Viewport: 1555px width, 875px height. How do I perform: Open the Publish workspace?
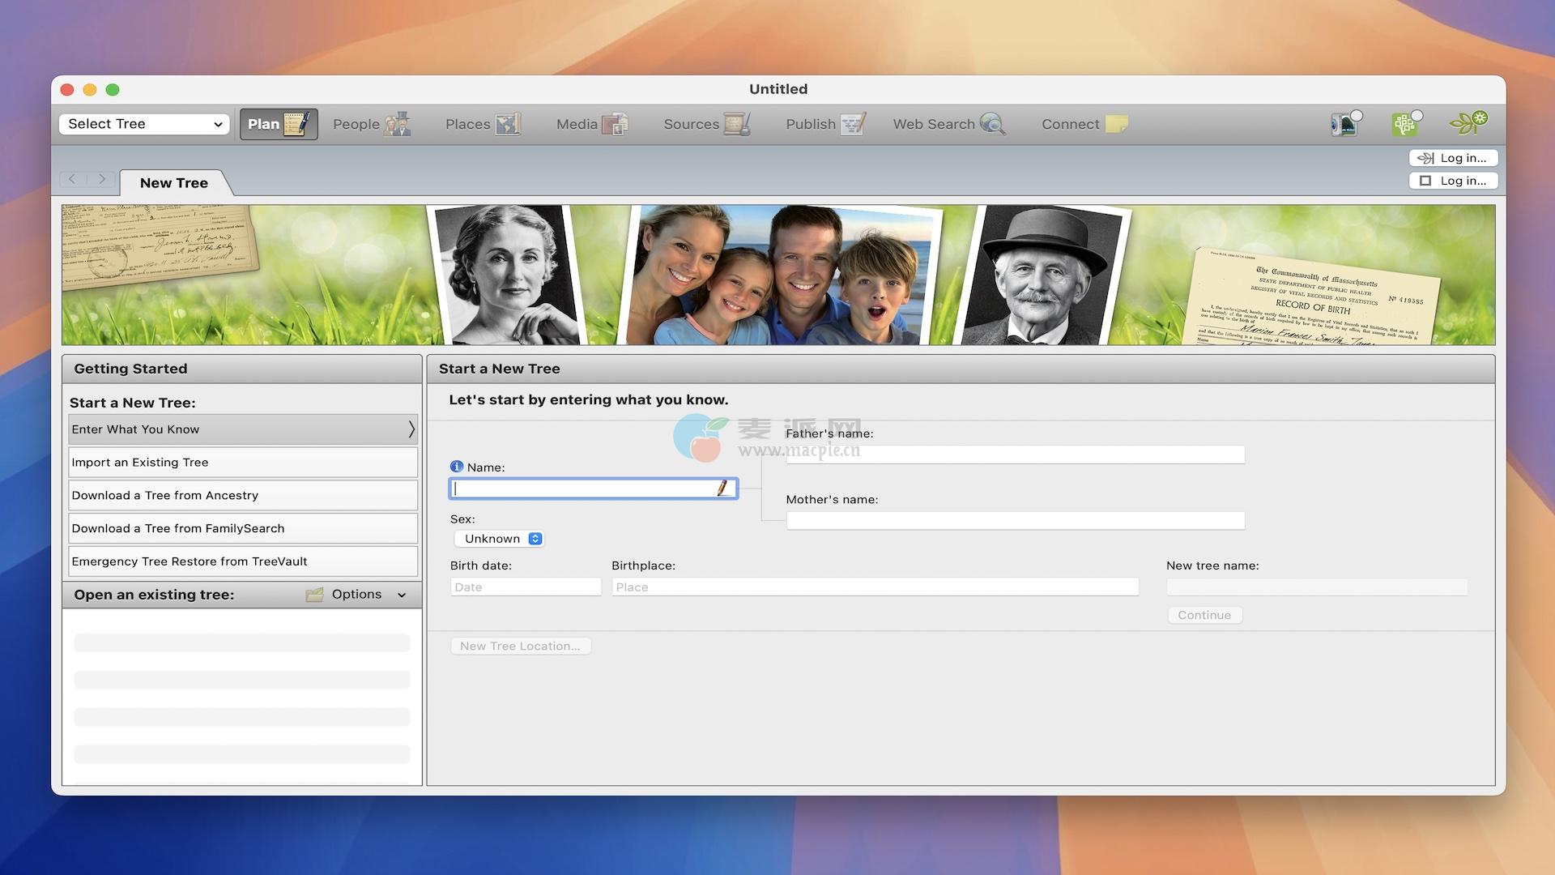pyautogui.click(x=825, y=124)
